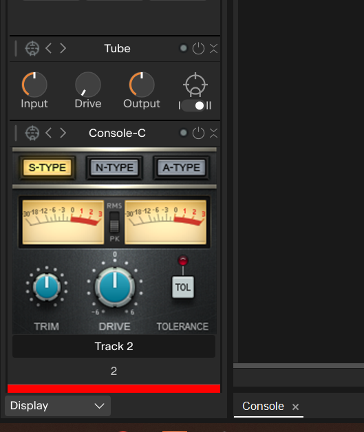The height and width of the screenshot is (432, 364).
Task: Click the Track 2 name field
Action: (x=114, y=346)
